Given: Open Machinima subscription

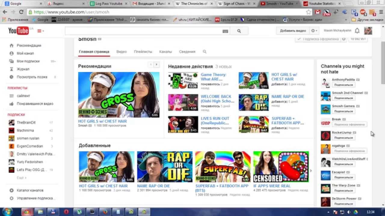Looking at the screenshot, I should tap(25, 130).
